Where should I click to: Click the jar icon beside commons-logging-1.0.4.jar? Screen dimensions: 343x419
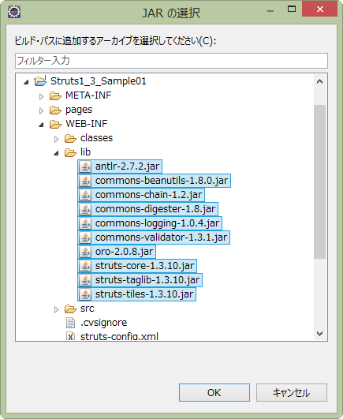(85, 223)
